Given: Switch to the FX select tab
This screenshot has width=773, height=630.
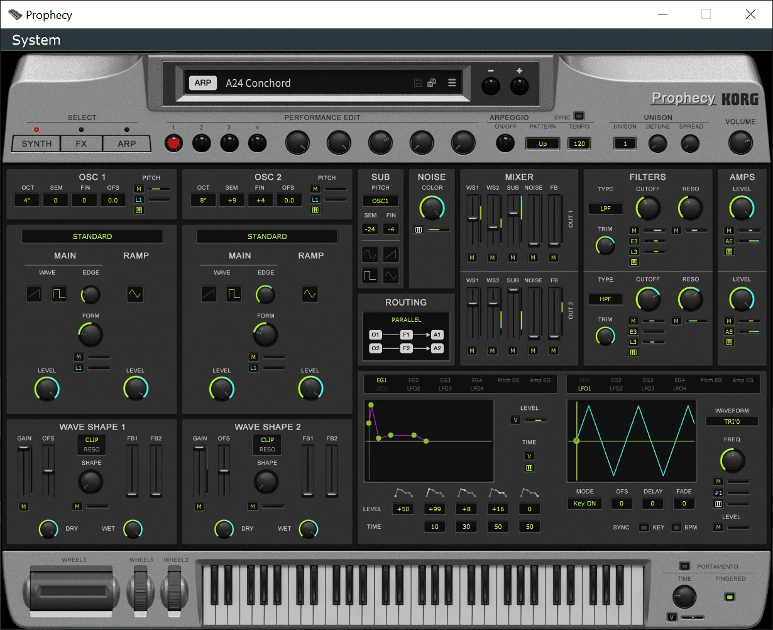Looking at the screenshot, I should tap(81, 143).
